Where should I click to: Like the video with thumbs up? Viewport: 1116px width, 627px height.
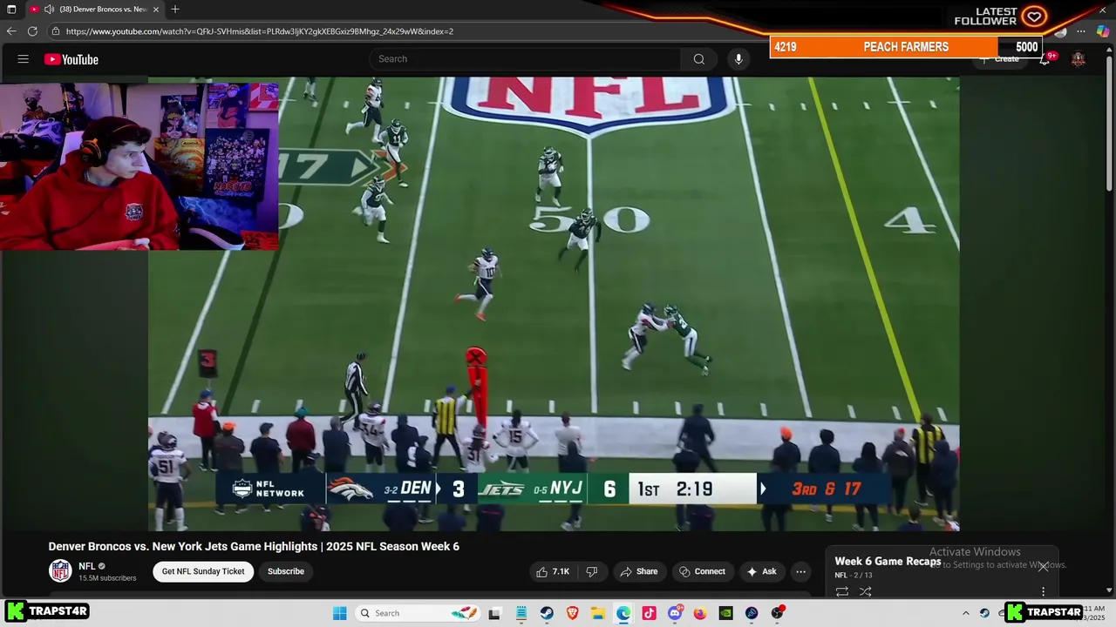553,571
